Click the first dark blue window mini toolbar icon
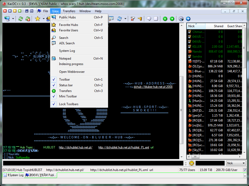Image resolution: width=249 pixels, height=186 pixels. [27, 11]
